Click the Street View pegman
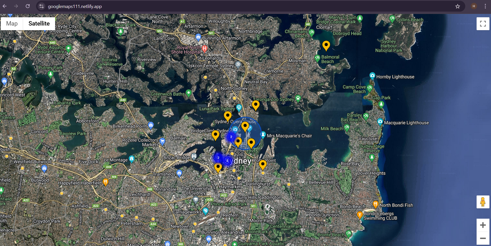 (x=483, y=202)
